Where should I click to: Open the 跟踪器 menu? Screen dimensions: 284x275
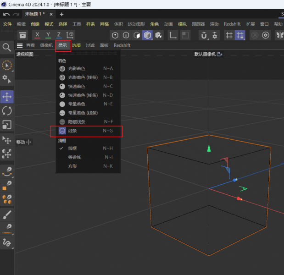[x=198, y=24]
